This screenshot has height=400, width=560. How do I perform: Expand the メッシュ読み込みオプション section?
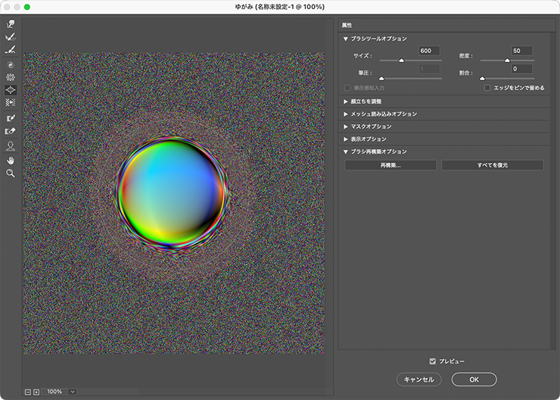point(345,114)
